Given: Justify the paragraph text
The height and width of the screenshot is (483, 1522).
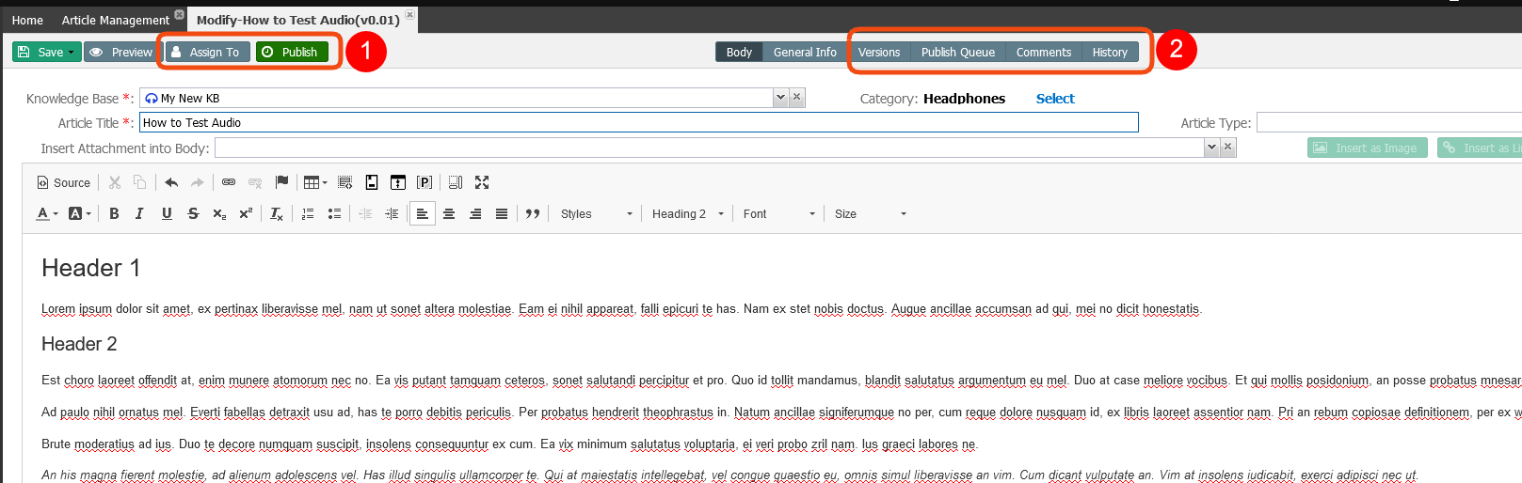Looking at the screenshot, I should pos(502,213).
